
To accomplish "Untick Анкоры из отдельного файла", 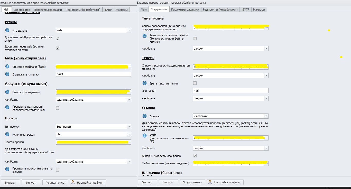I will pos(195,156).
